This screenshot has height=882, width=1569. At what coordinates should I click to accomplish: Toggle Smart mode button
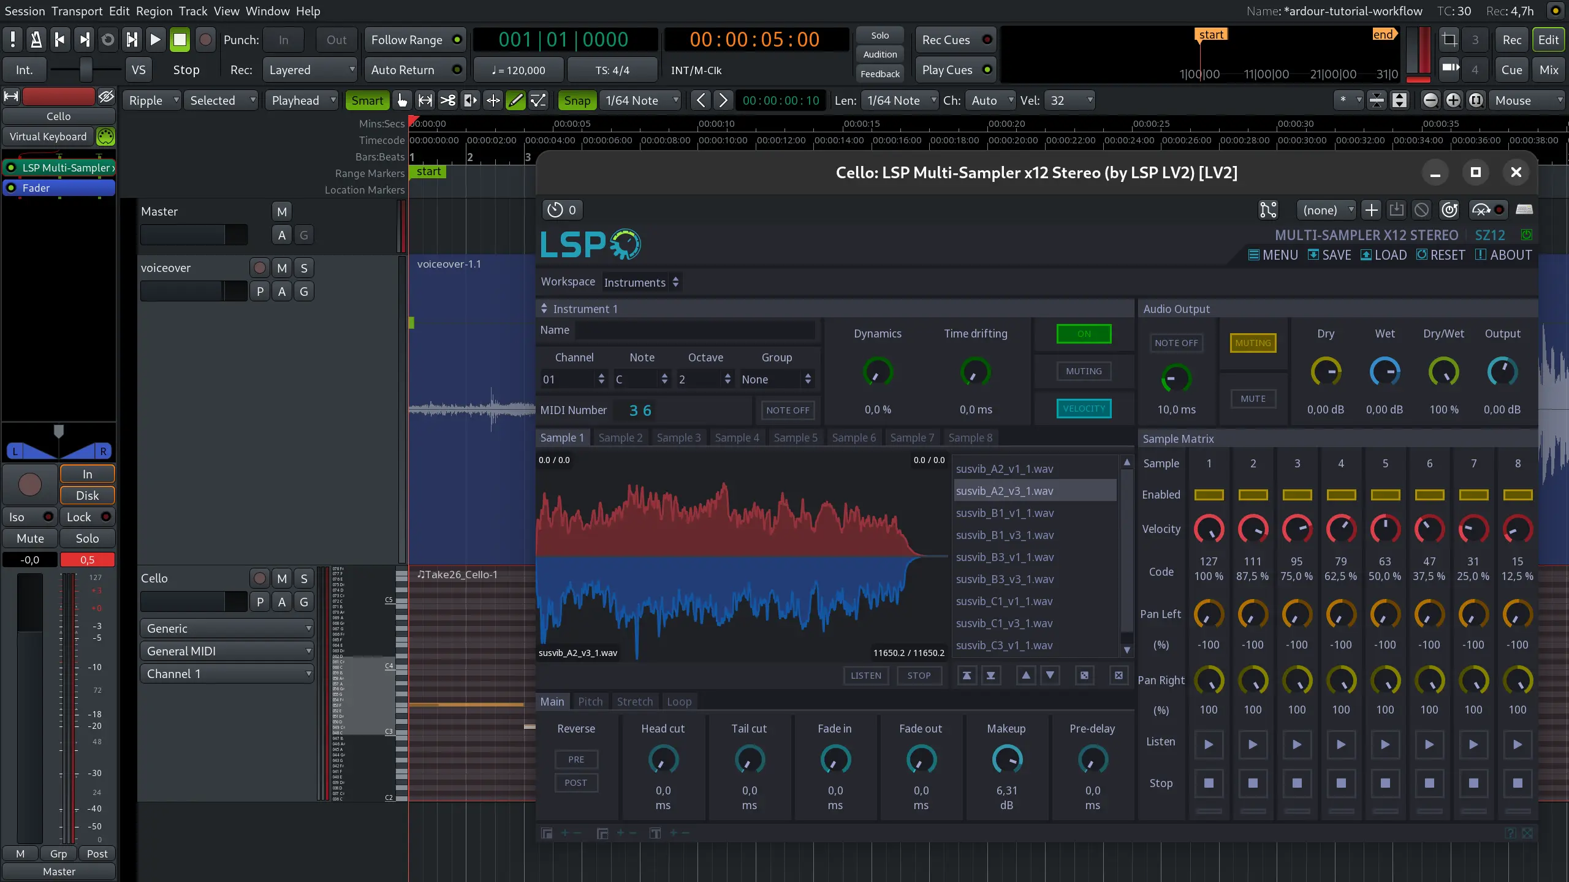367,100
